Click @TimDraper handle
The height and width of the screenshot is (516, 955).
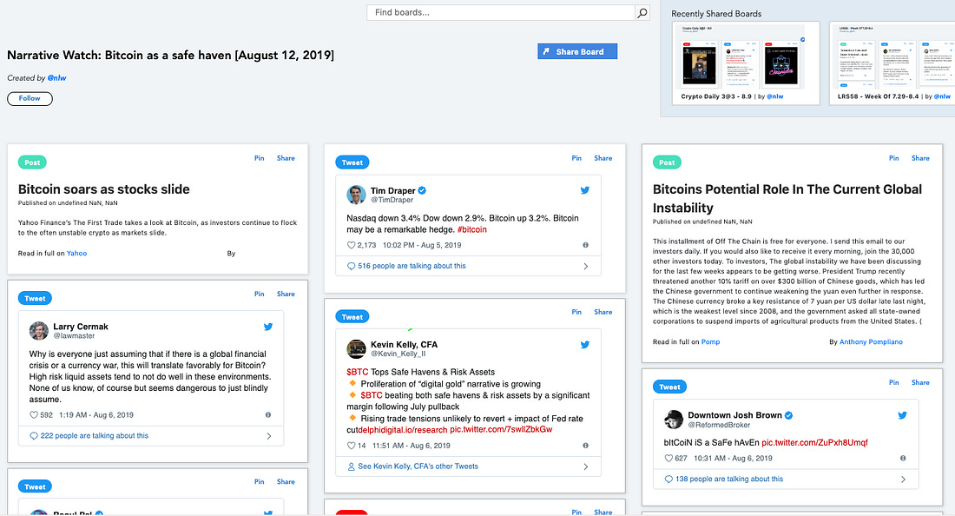(392, 200)
